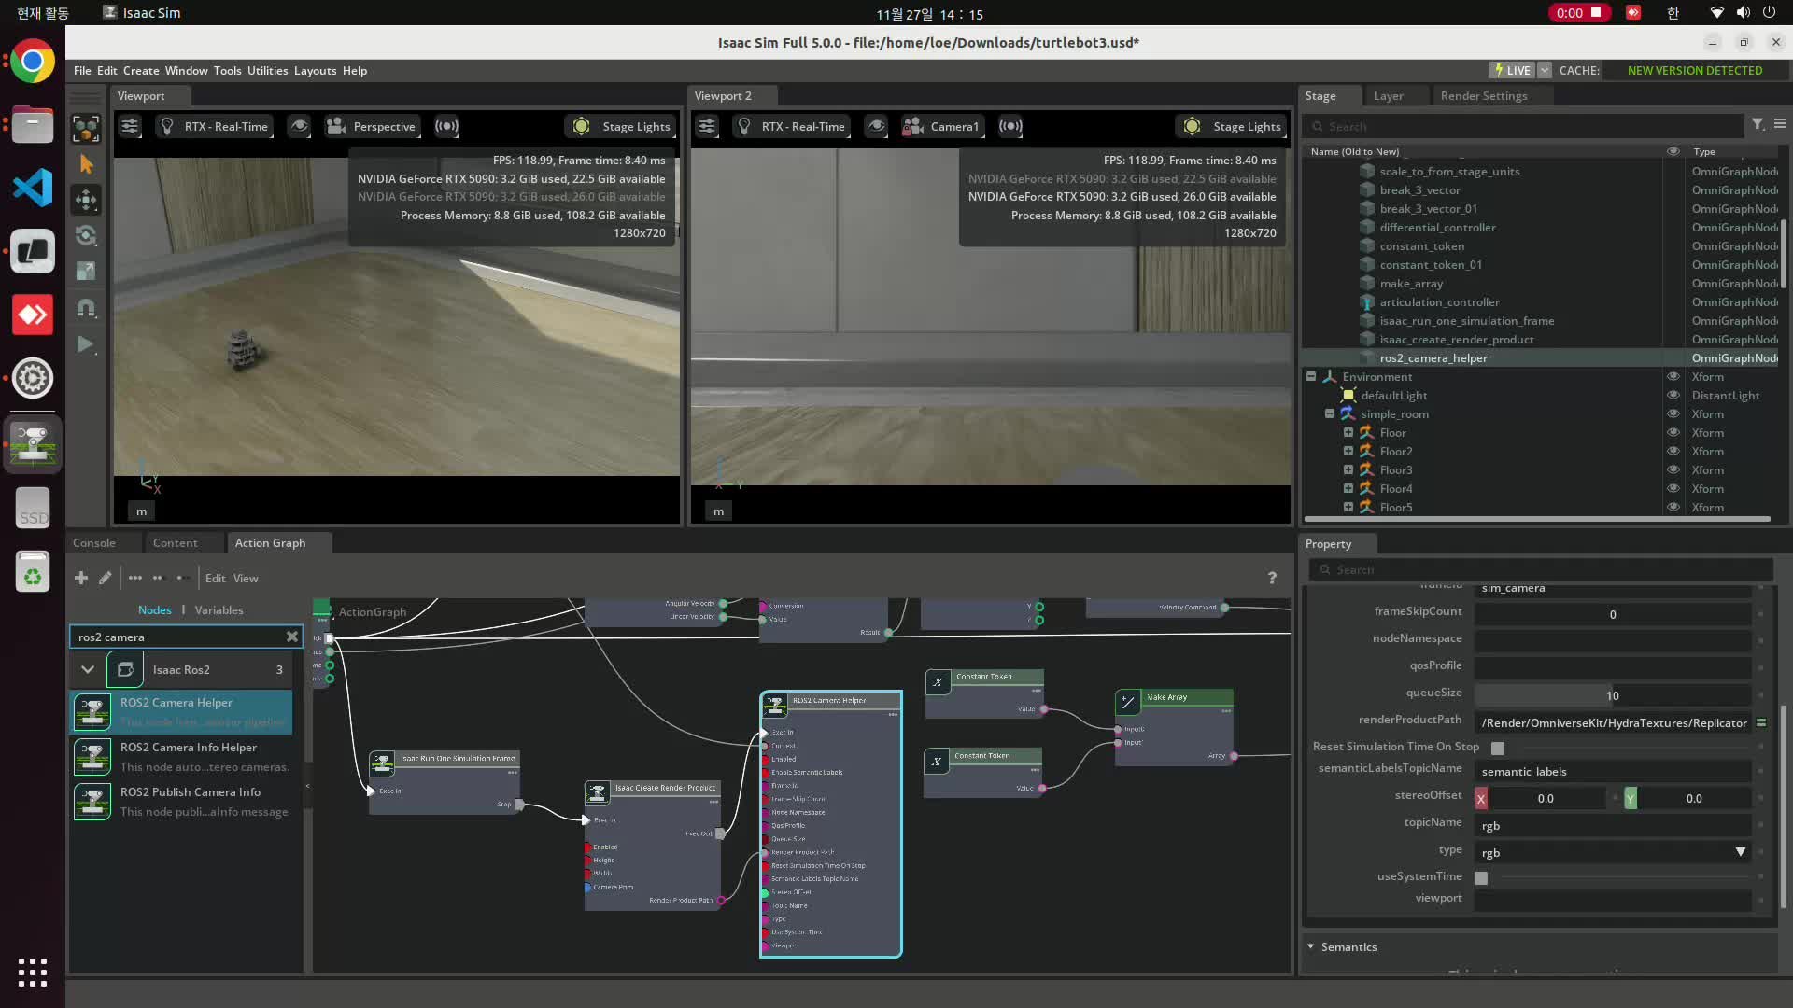Toggle Reset Simulation Time On Stop checkbox

pos(1498,749)
